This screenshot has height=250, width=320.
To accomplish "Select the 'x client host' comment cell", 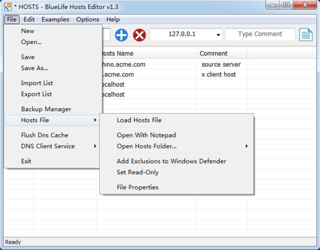I will click(222, 75).
